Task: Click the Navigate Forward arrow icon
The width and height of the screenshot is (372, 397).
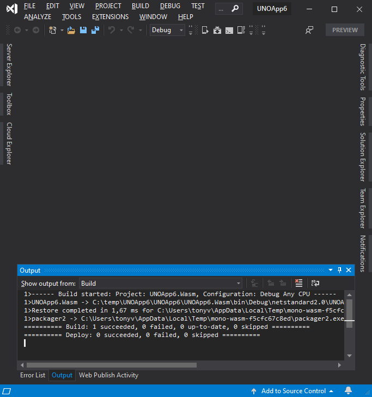Action: tap(36, 31)
